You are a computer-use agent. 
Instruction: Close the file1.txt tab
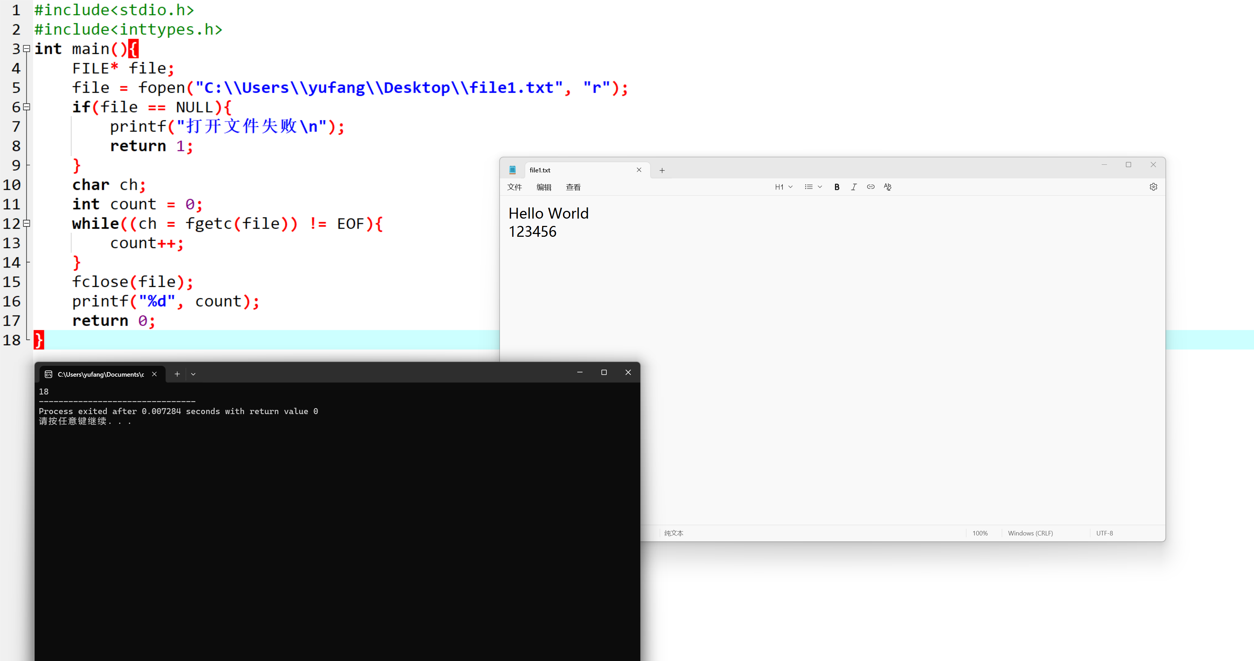click(x=639, y=170)
